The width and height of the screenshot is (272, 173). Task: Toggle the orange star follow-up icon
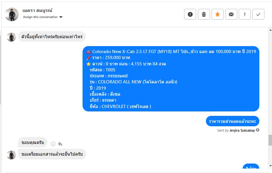218,14
